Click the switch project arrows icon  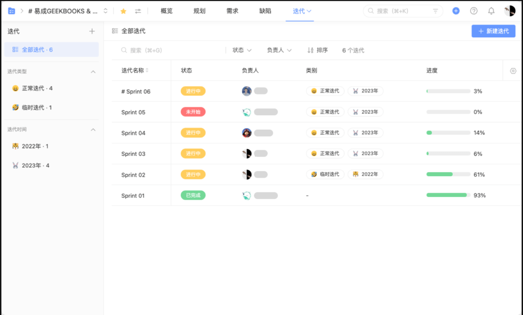(138, 11)
